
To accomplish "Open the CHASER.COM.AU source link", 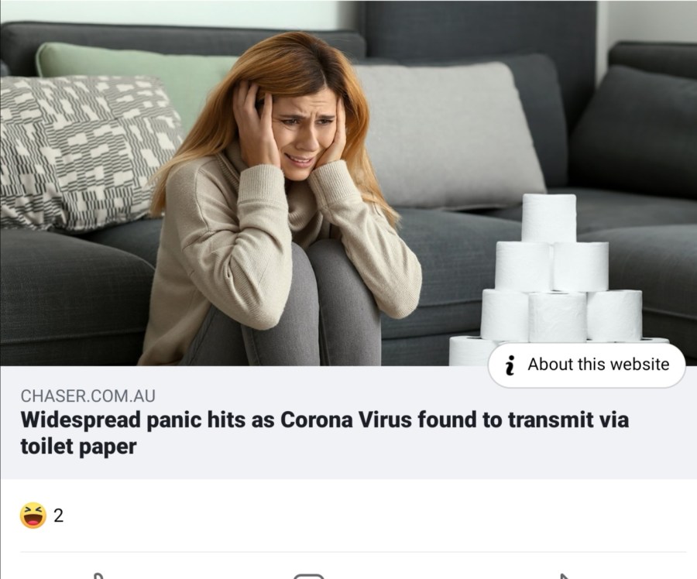I will tap(88, 396).
